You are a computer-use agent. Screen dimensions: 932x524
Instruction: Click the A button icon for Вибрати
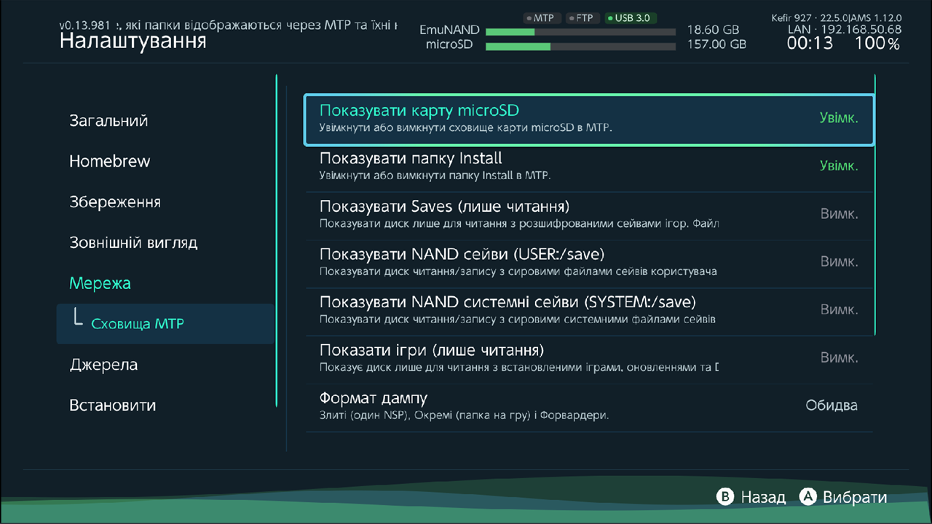807,497
